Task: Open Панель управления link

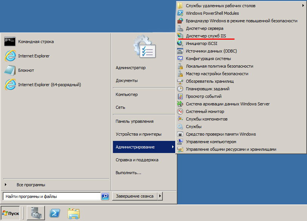Action: point(134,121)
